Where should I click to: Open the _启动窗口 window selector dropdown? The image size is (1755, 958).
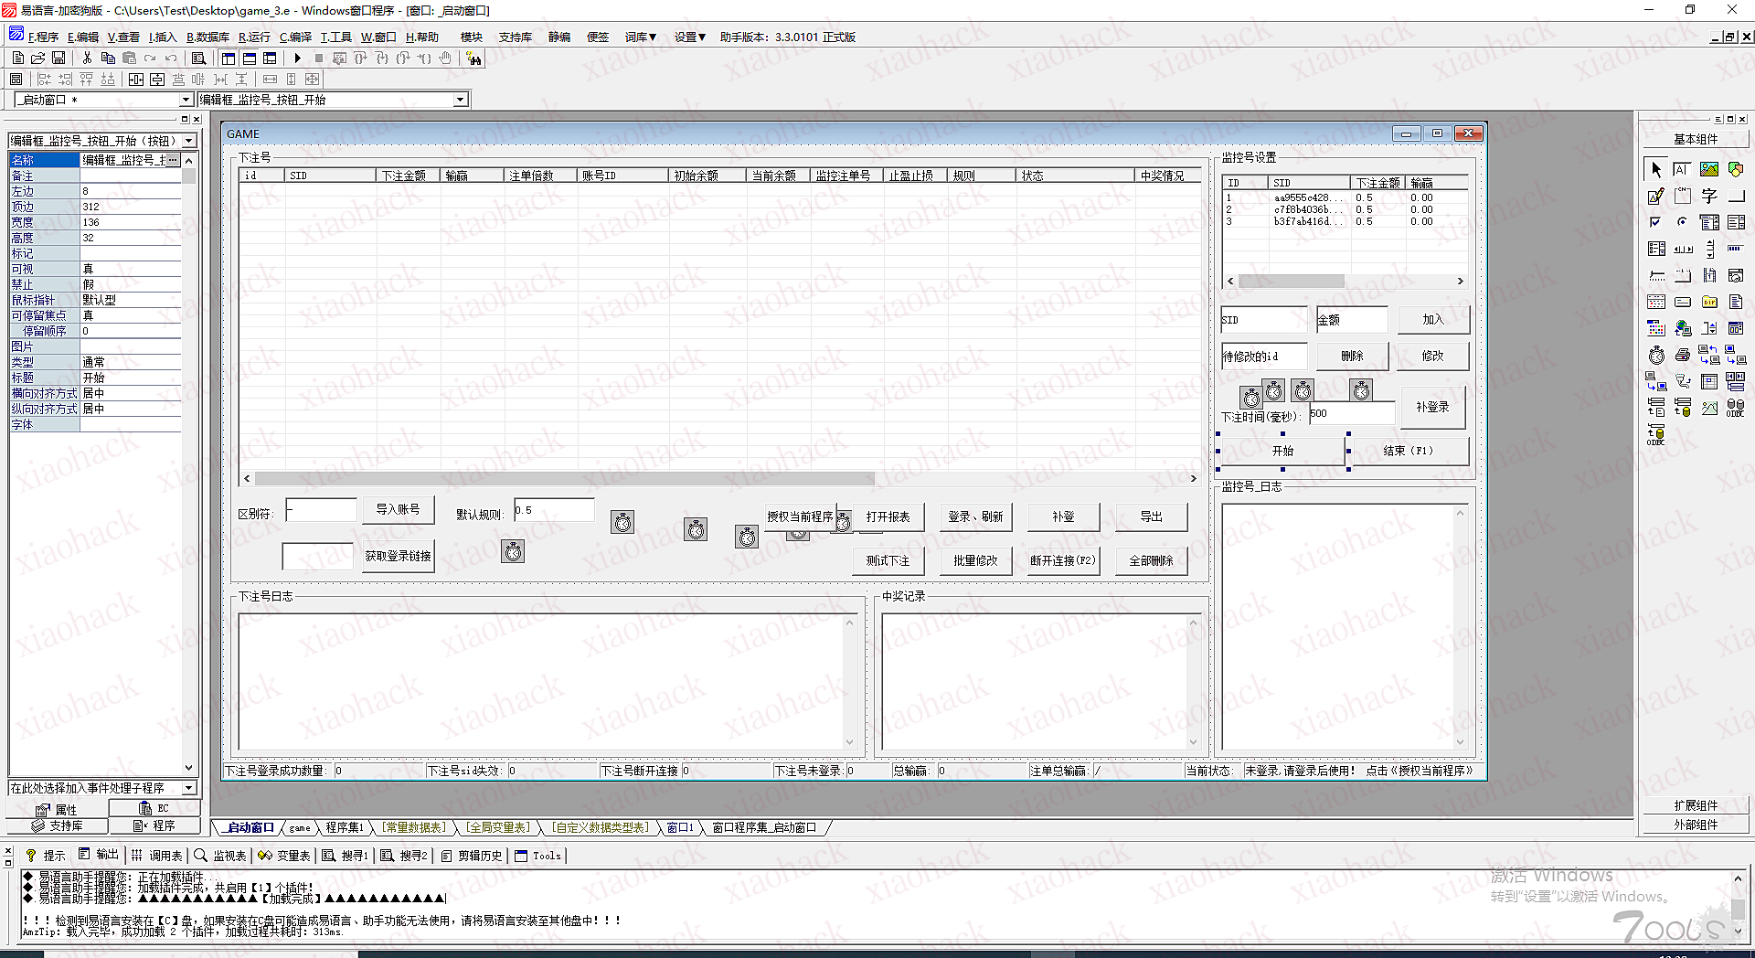(186, 100)
